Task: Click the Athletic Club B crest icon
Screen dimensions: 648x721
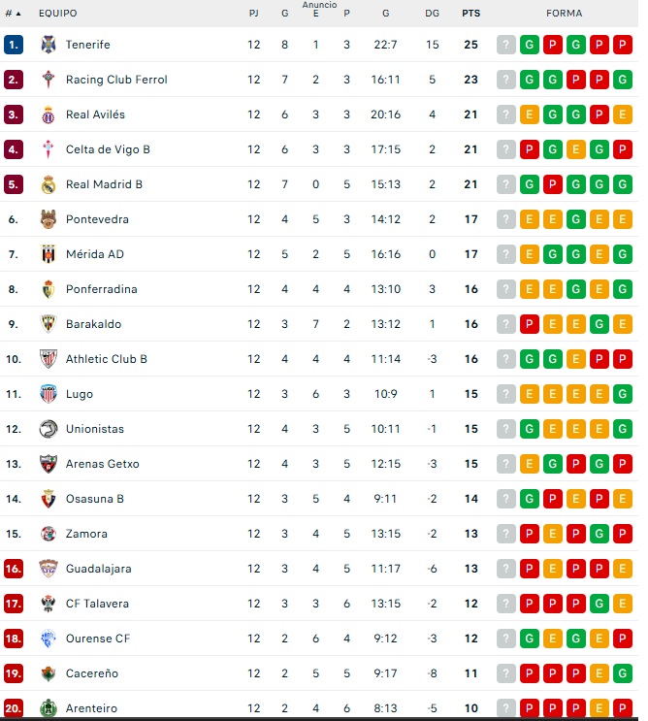Action: (x=49, y=359)
